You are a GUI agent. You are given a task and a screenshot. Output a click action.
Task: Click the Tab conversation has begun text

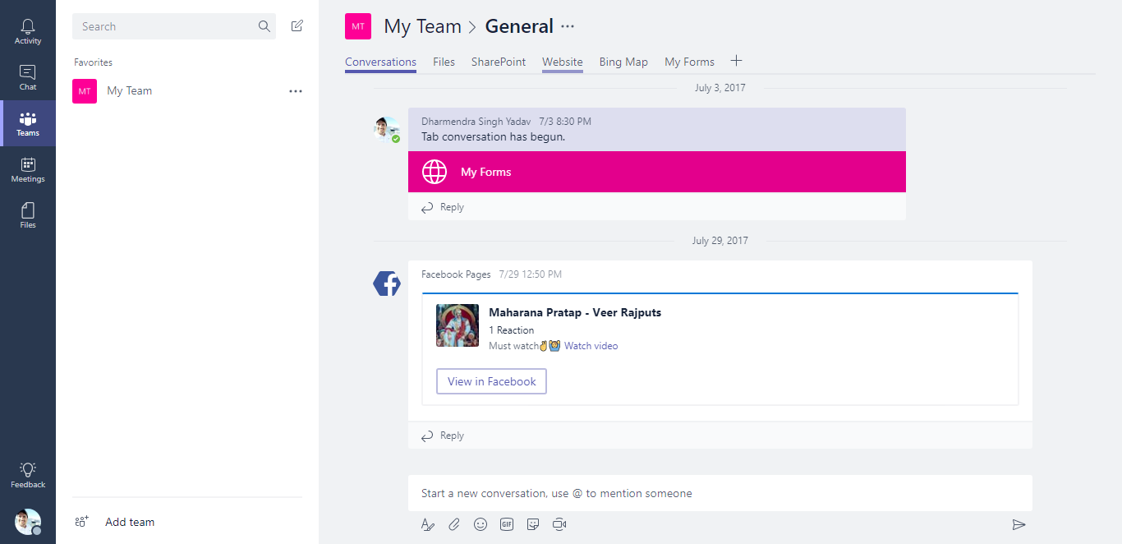[x=493, y=136]
